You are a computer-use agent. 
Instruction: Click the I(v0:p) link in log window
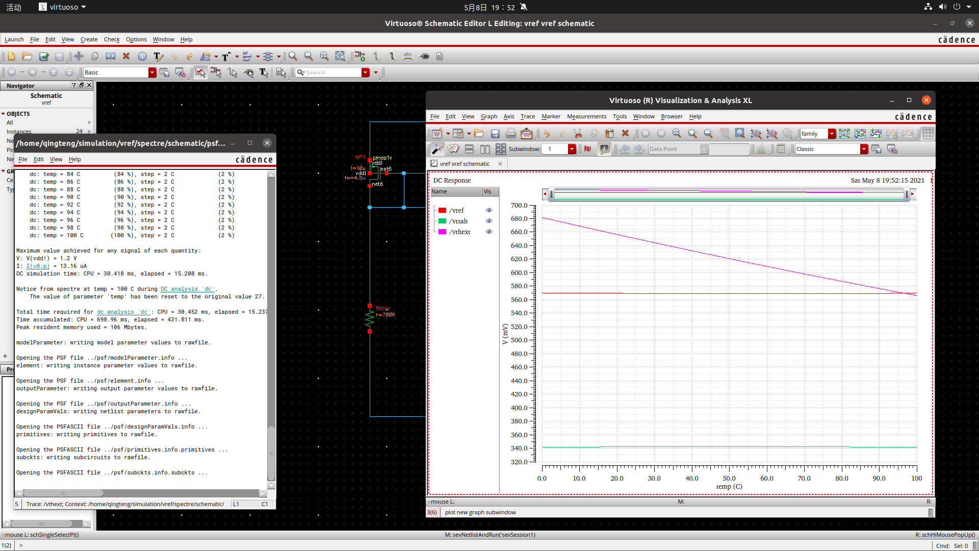tap(38, 266)
